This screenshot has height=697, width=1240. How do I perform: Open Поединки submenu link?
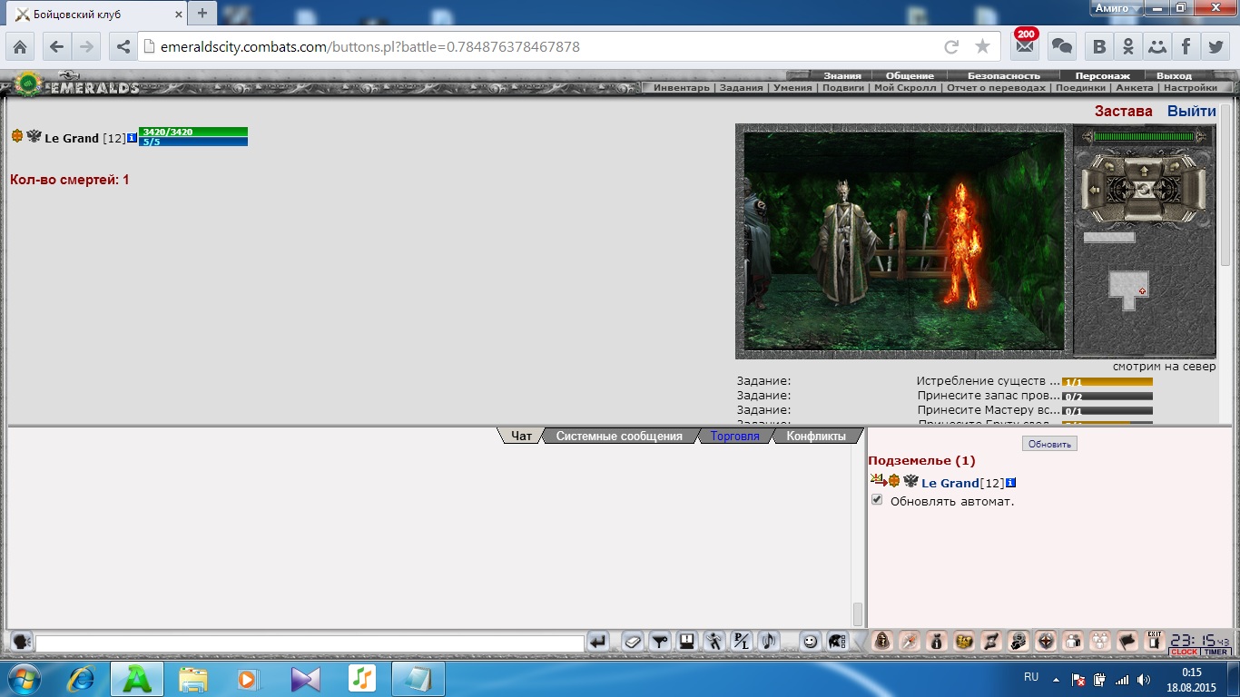pyautogui.click(x=1082, y=88)
